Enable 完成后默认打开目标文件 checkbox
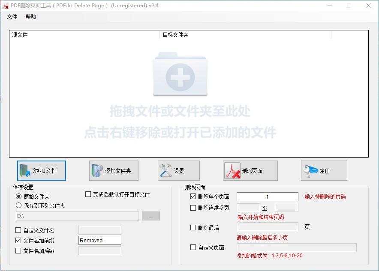 coord(88,194)
